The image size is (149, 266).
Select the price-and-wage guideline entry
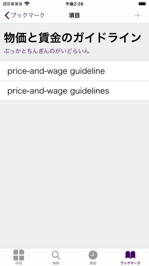[74, 71]
